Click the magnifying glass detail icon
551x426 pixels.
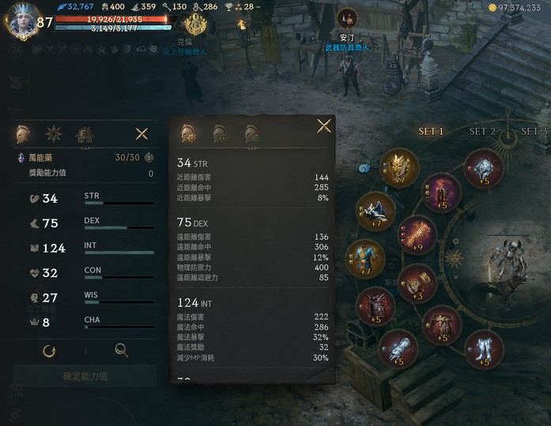coord(121,350)
